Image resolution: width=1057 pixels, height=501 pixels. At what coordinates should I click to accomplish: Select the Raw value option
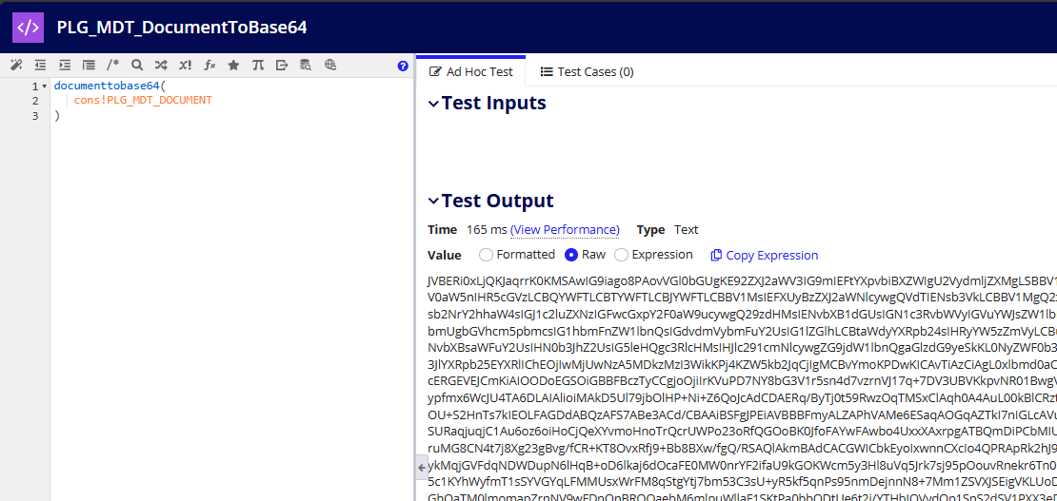(x=571, y=255)
